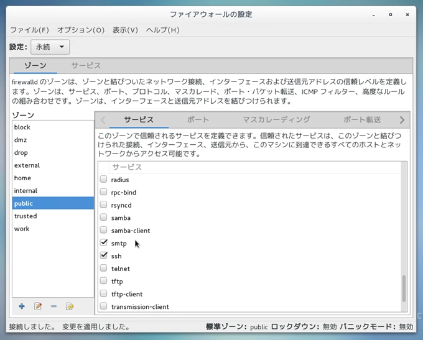
Task: Switch to the top サービス tab
Action: tap(86, 65)
